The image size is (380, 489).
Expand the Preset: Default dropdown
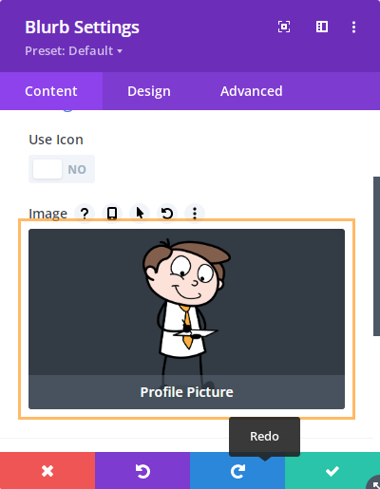point(73,50)
